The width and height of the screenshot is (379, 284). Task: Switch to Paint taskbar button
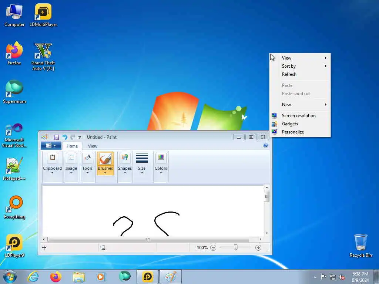pyautogui.click(x=171, y=277)
